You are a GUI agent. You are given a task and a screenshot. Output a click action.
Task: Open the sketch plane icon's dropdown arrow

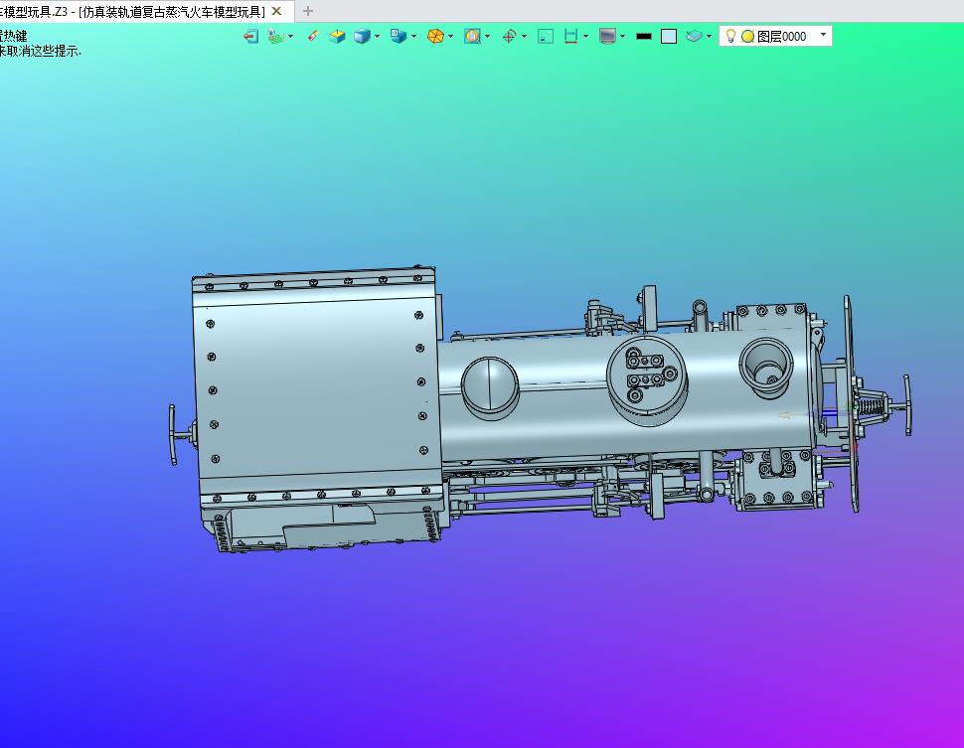pos(291,37)
